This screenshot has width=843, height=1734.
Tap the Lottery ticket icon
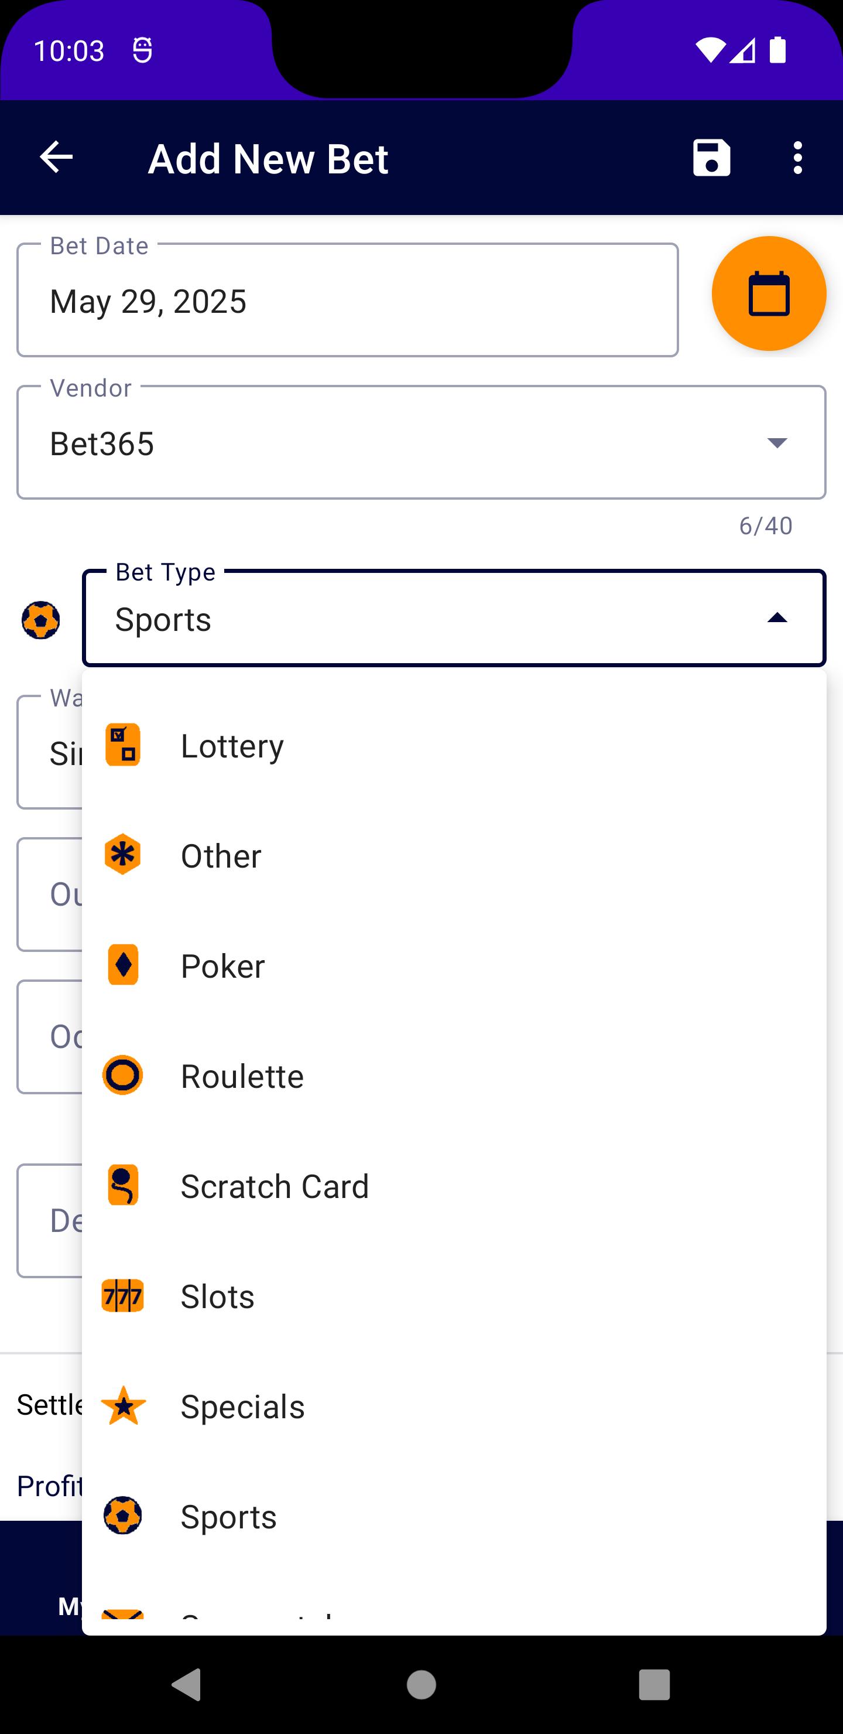(123, 745)
